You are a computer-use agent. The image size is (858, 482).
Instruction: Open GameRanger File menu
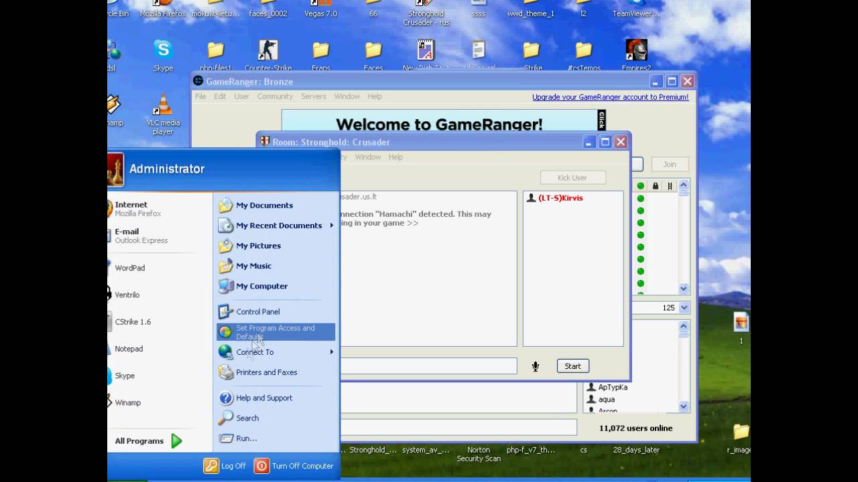point(200,96)
